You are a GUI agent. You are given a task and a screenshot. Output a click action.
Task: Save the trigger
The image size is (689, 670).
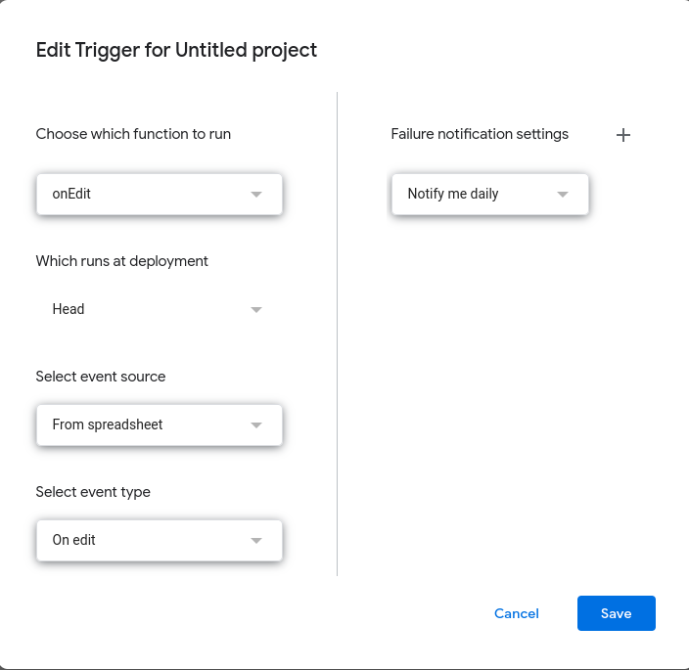click(x=616, y=613)
